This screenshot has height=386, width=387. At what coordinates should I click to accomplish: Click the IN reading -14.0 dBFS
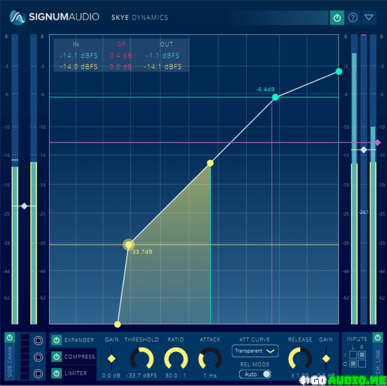click(79, 67)
